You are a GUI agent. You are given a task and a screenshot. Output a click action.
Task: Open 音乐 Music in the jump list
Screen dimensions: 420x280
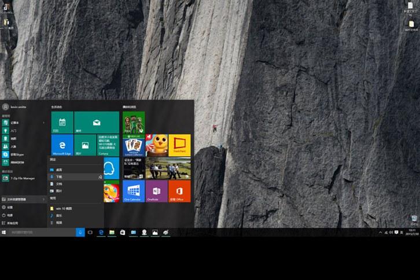76,215
